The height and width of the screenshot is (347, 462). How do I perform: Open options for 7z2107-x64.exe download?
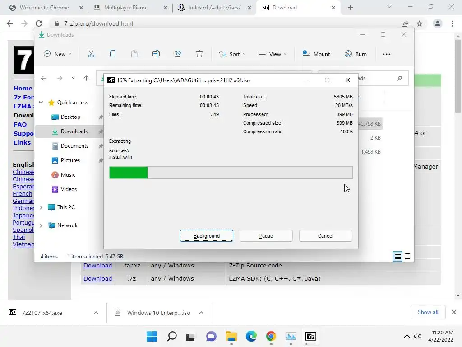pyautogui.click(x=96, y=313)
